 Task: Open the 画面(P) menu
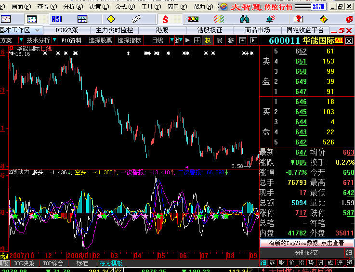coord(21,7)
